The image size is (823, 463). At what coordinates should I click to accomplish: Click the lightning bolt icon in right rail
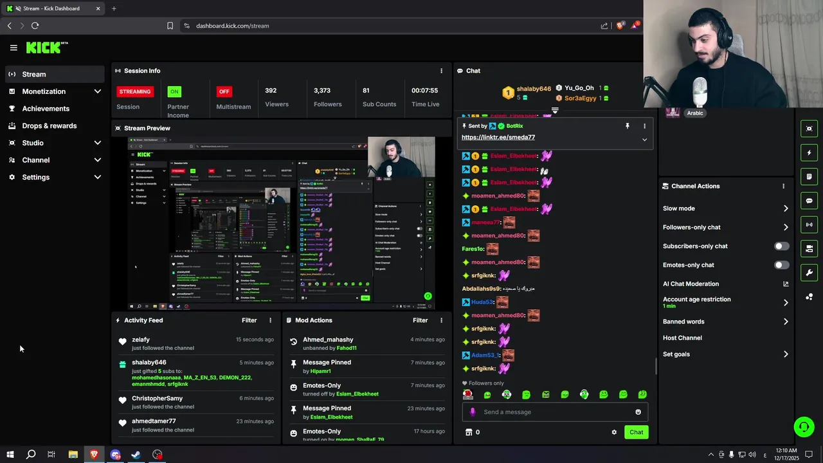click(x=809, y=153)
